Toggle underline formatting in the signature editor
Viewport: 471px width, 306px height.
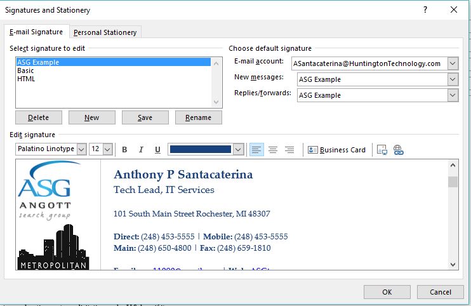tap(157, 150)
